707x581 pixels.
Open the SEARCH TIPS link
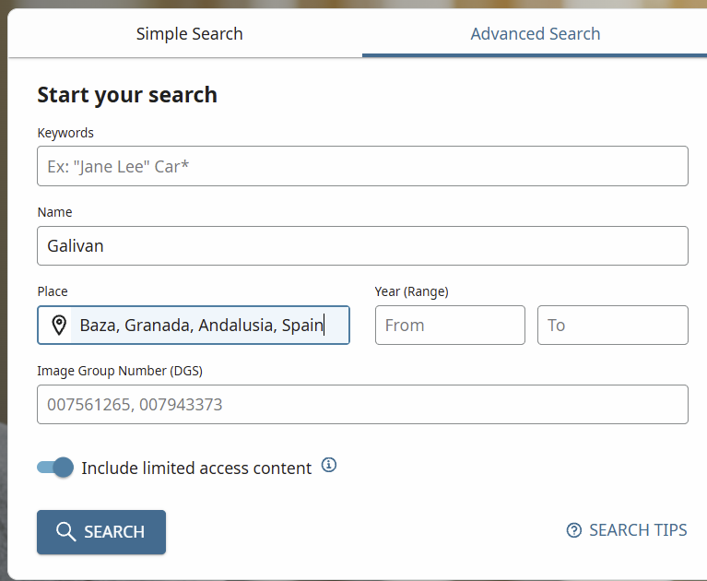pos(627,530)
